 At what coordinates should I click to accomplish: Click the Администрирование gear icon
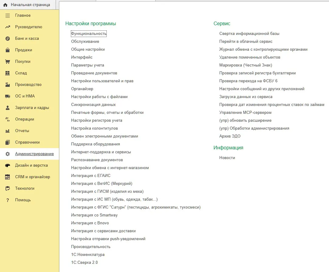pyautogui.click(x=8, y=154)
